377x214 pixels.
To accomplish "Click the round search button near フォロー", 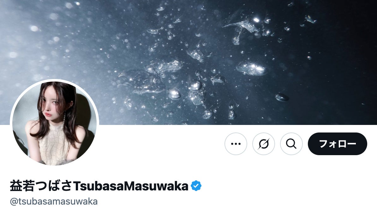I will [291, 144].
